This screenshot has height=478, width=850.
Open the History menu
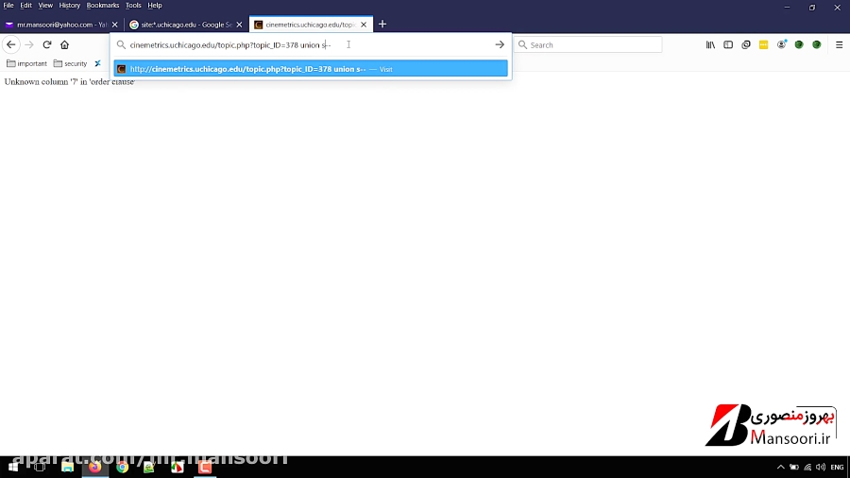click(69, 6)
